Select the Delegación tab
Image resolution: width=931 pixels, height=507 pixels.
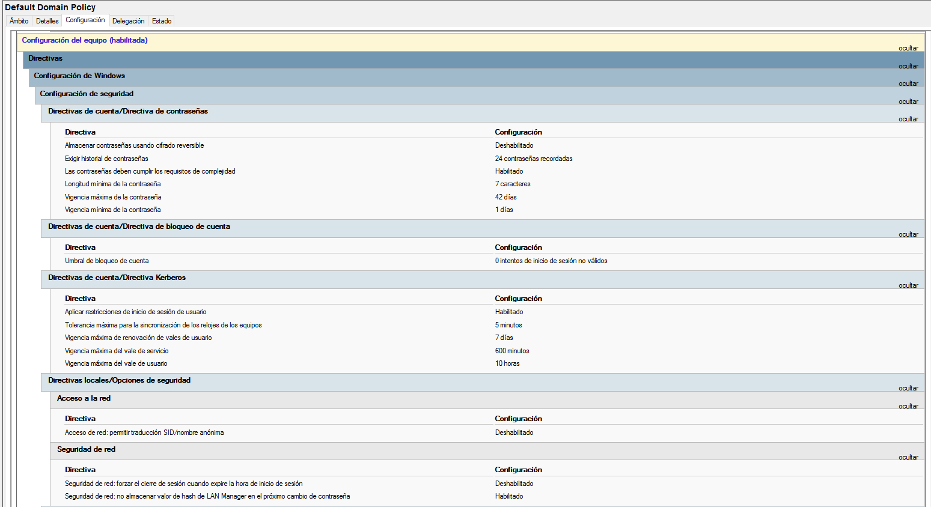click(128, 20)
